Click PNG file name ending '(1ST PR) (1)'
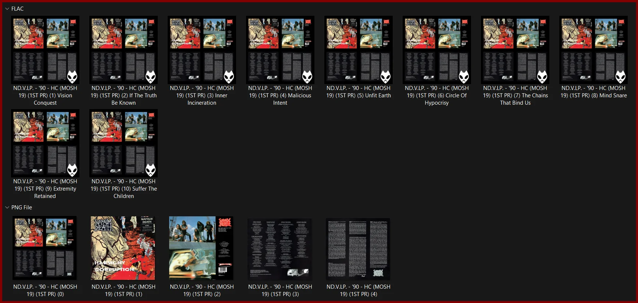This screenshot has height=303, width=638. pos(124,291)
